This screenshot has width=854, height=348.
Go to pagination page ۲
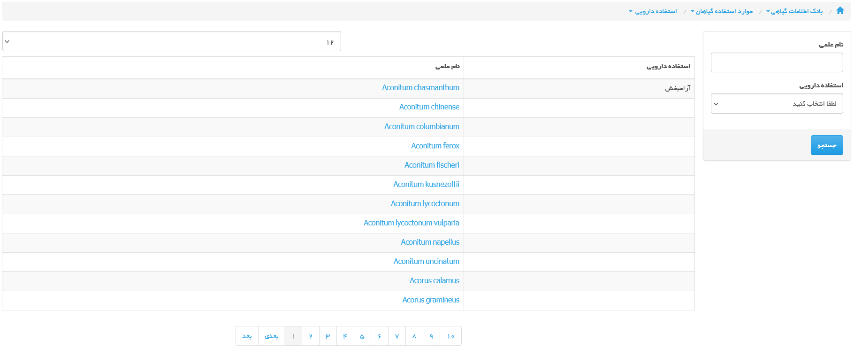click(x=311, y=336)
